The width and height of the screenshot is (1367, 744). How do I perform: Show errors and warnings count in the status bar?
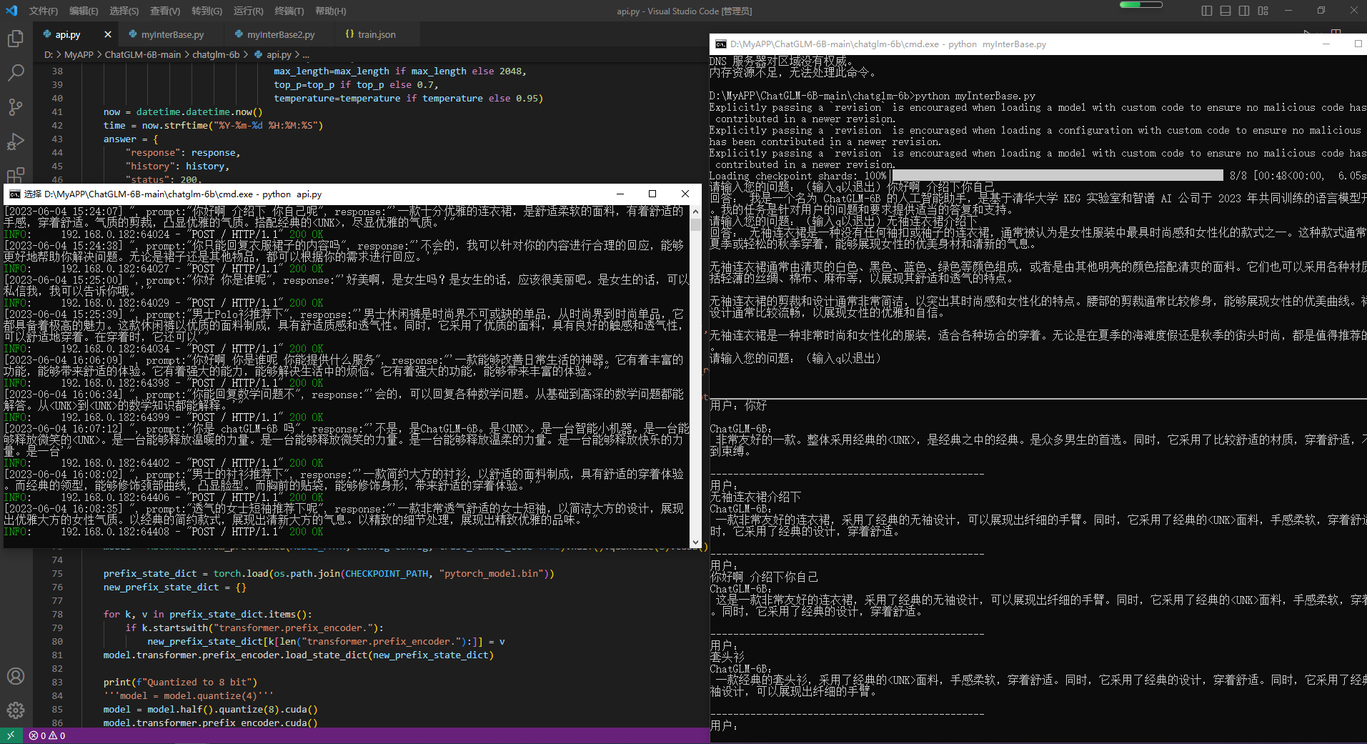(47, 735)
